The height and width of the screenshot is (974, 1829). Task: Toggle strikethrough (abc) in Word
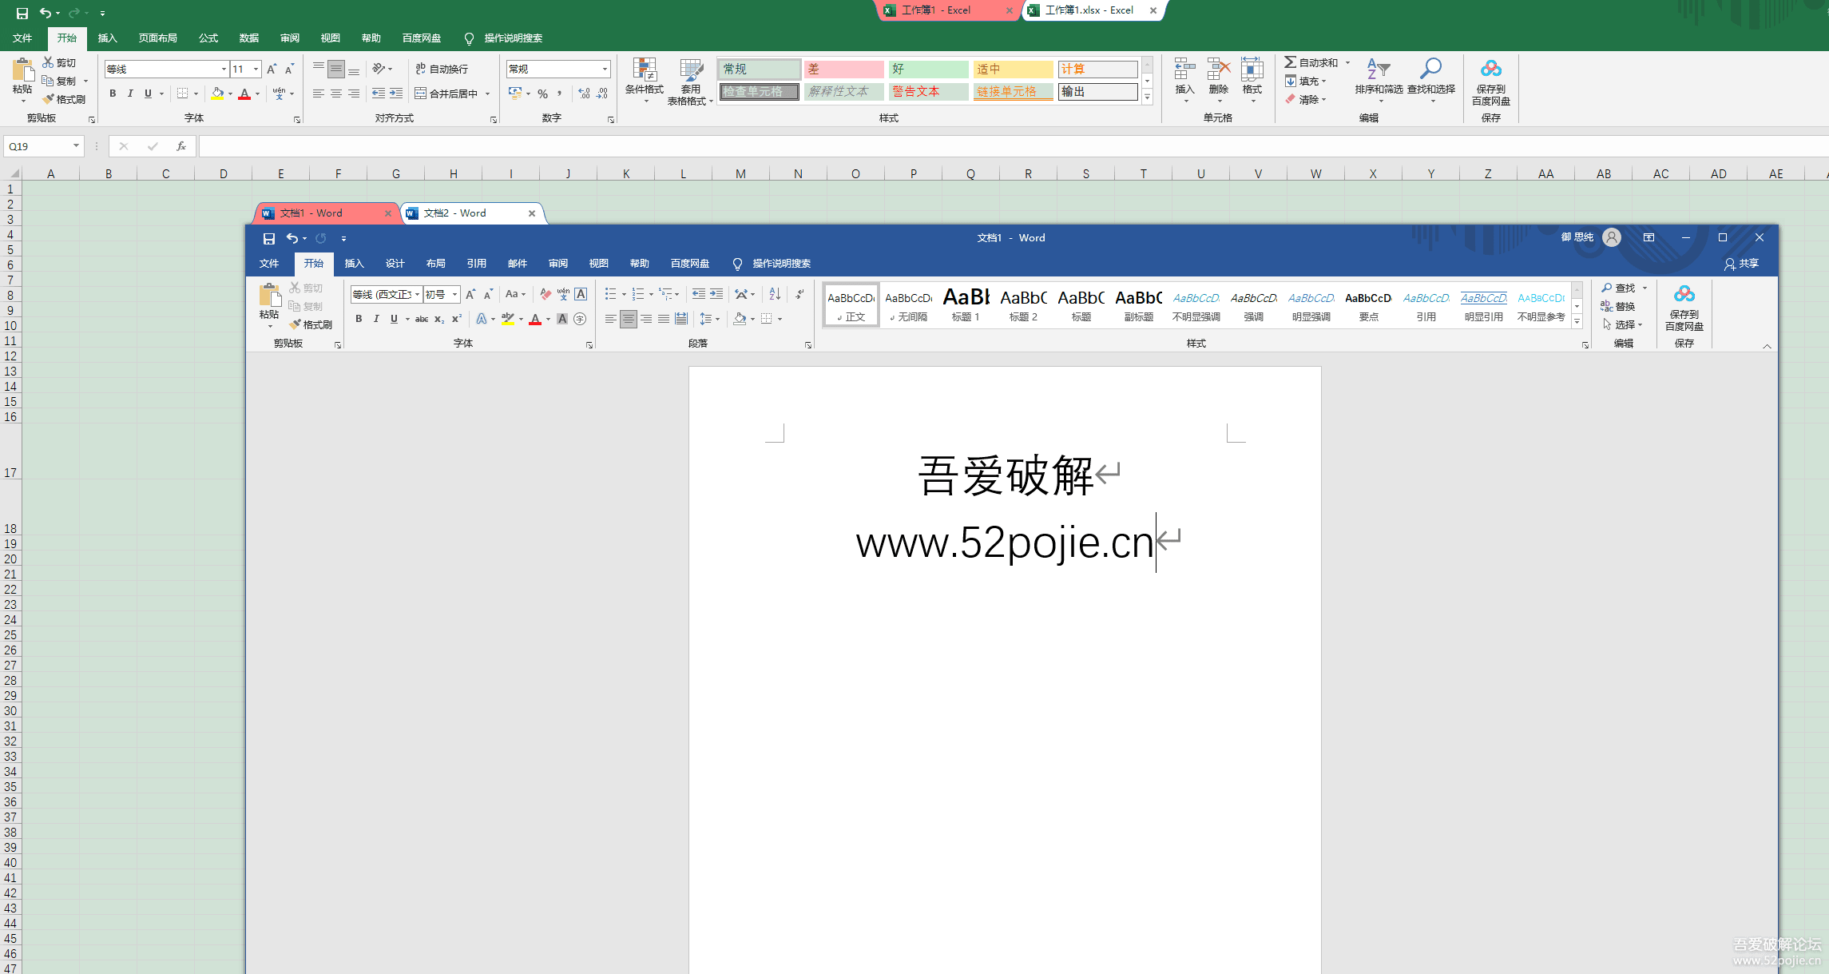[x=422, y=319]
